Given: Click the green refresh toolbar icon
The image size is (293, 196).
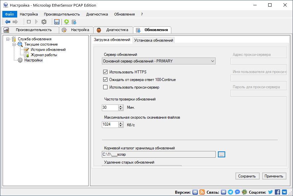Looking at the screenshot, I should [66, 22].
